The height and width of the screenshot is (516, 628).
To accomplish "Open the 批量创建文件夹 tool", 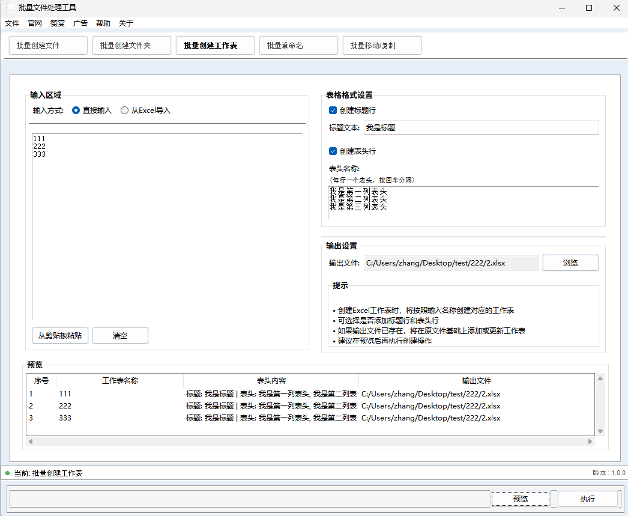I will pyautogui.click(x=131, y=45).
